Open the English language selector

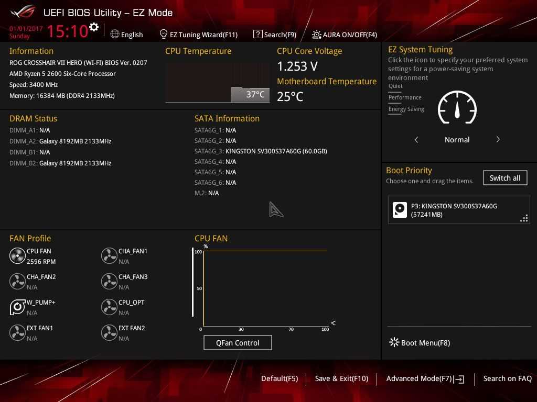coord(127,35)
